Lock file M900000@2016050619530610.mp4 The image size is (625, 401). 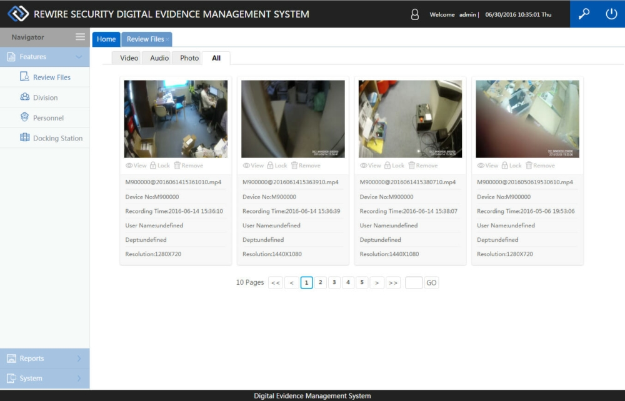point(511,166)
